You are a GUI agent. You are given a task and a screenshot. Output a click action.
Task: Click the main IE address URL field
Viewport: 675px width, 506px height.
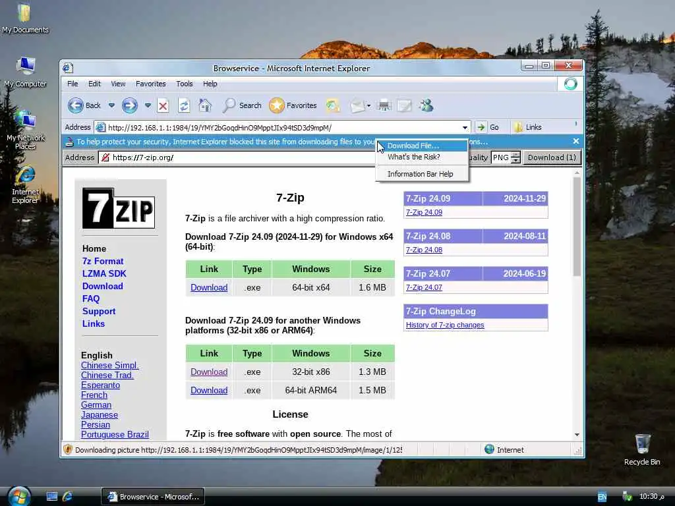click(x=282, y=127)
